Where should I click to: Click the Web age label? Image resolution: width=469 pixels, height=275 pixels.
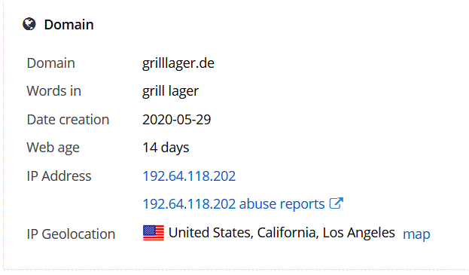[53, 148]
